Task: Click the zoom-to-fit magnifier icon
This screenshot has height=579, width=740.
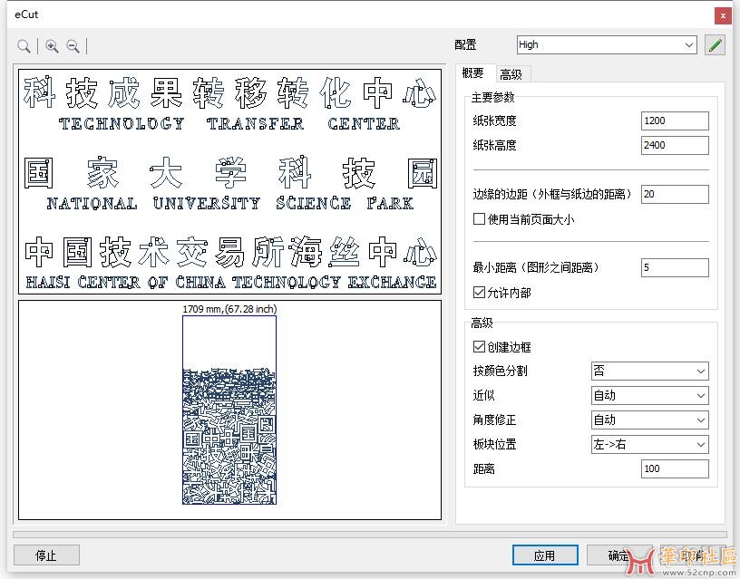Action: pyautogui.click(x=24, y=45)
